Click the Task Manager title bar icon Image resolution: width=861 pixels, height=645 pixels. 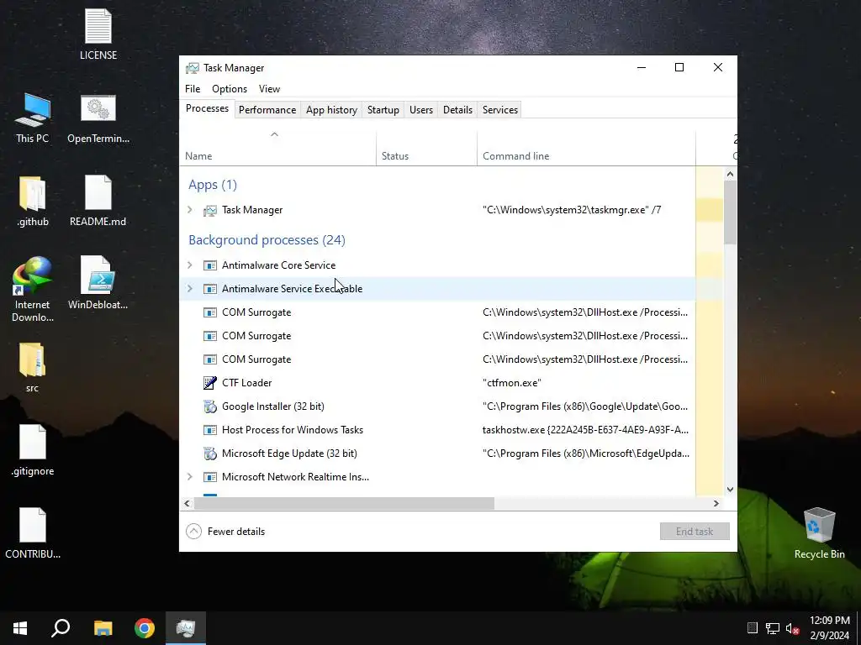pos(193,68)
